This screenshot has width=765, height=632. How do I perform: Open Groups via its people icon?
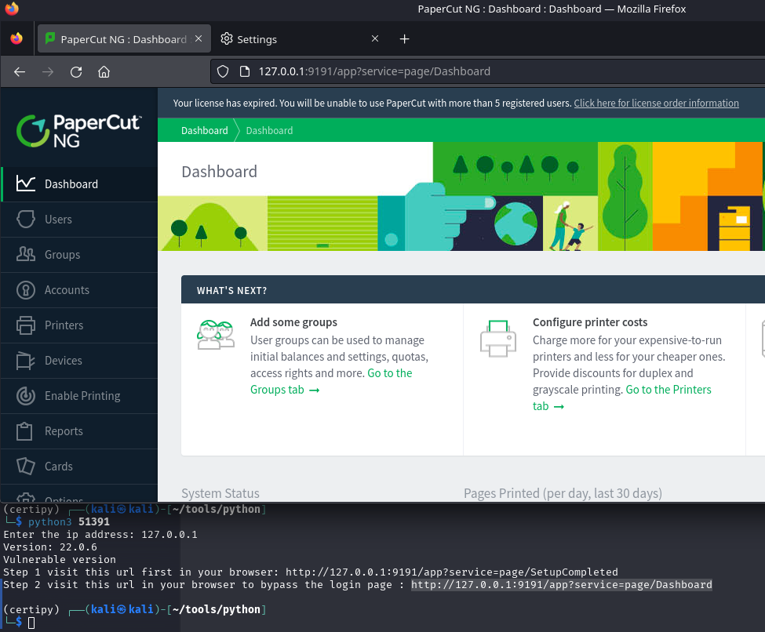tap(25, 254)
